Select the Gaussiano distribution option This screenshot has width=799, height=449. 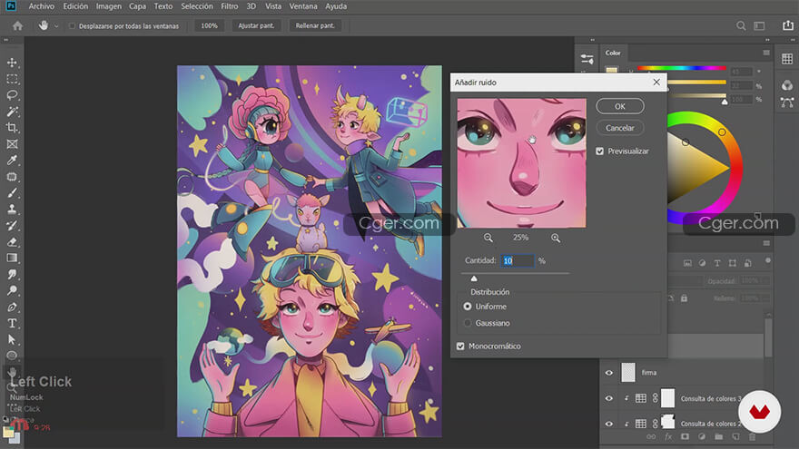click(468, 323)
